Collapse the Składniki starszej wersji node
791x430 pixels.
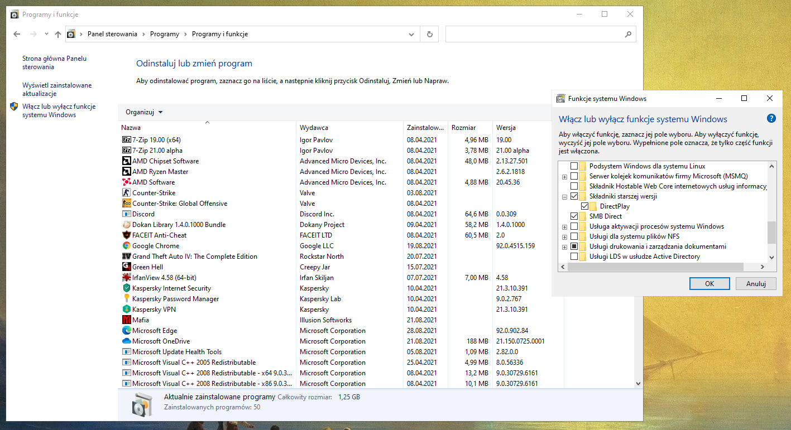[564, 196]
